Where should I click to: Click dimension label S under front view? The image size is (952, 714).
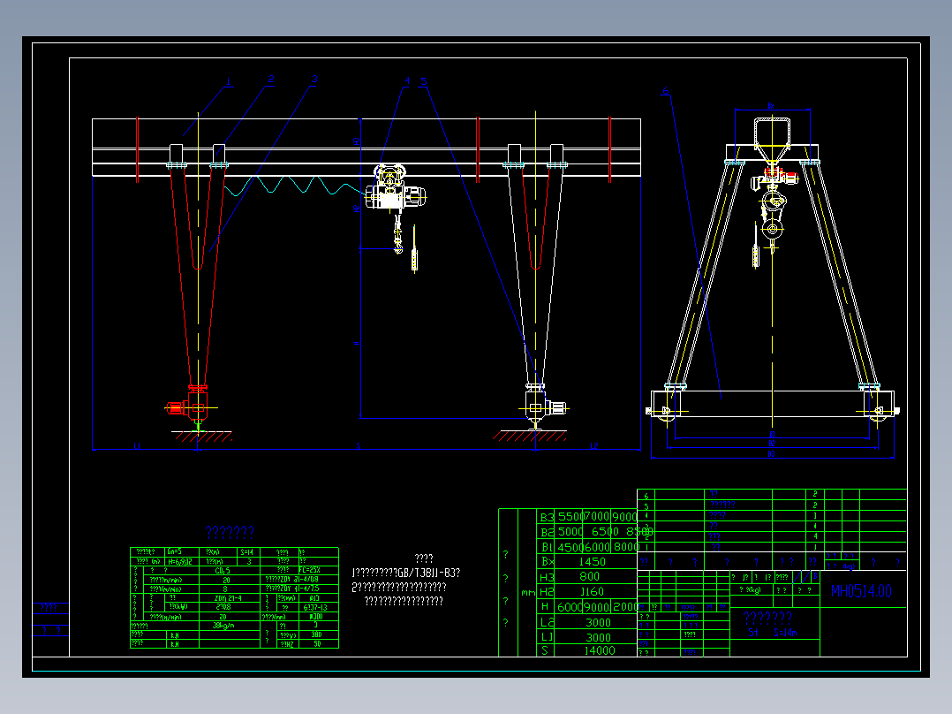[359, 446]
